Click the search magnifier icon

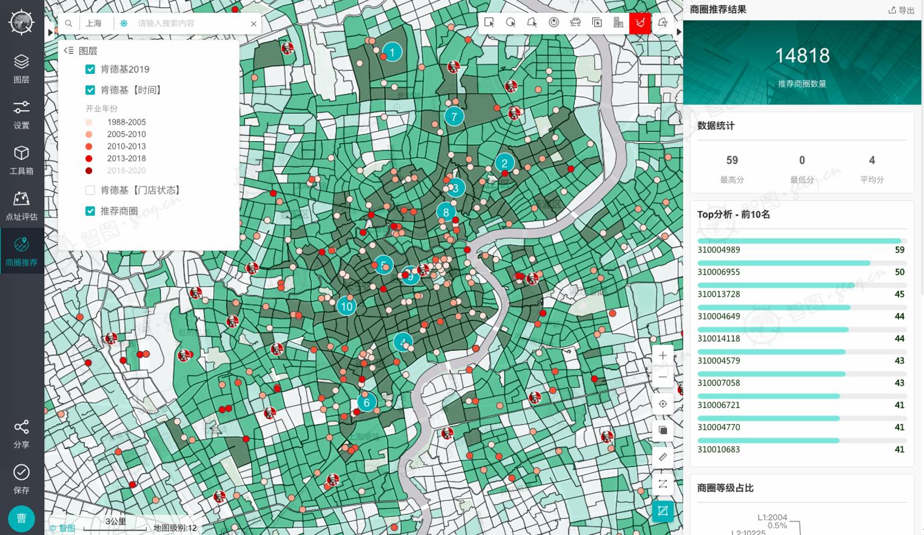(69, 24)
